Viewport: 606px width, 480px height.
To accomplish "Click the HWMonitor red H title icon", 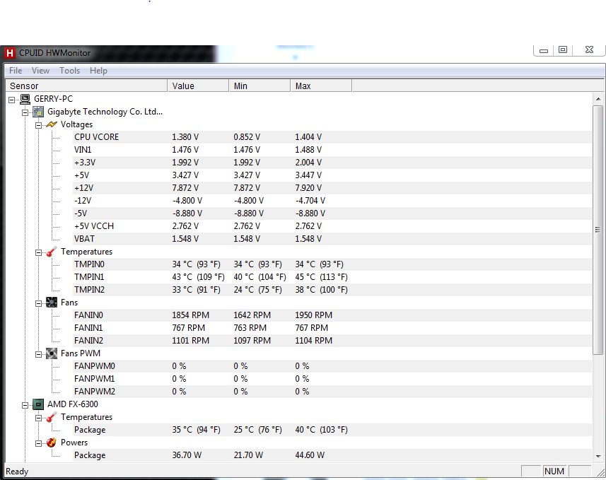I will point(9,53).
